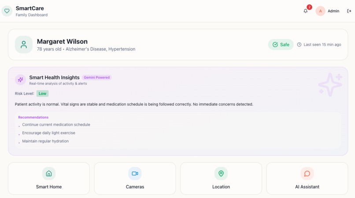
Task: Open notifications bell with 2 alerts
Action: point(305,11)
